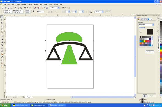This screenshot has width=162, height=107.
Task: Select the Table tool in toolbox
Action: (2, 51)
